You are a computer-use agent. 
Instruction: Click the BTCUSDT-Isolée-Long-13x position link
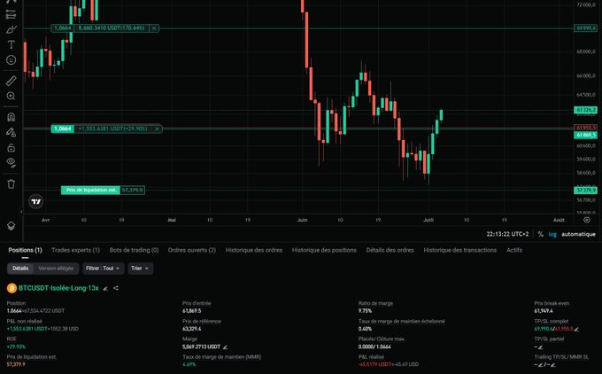tap(58, 288)
